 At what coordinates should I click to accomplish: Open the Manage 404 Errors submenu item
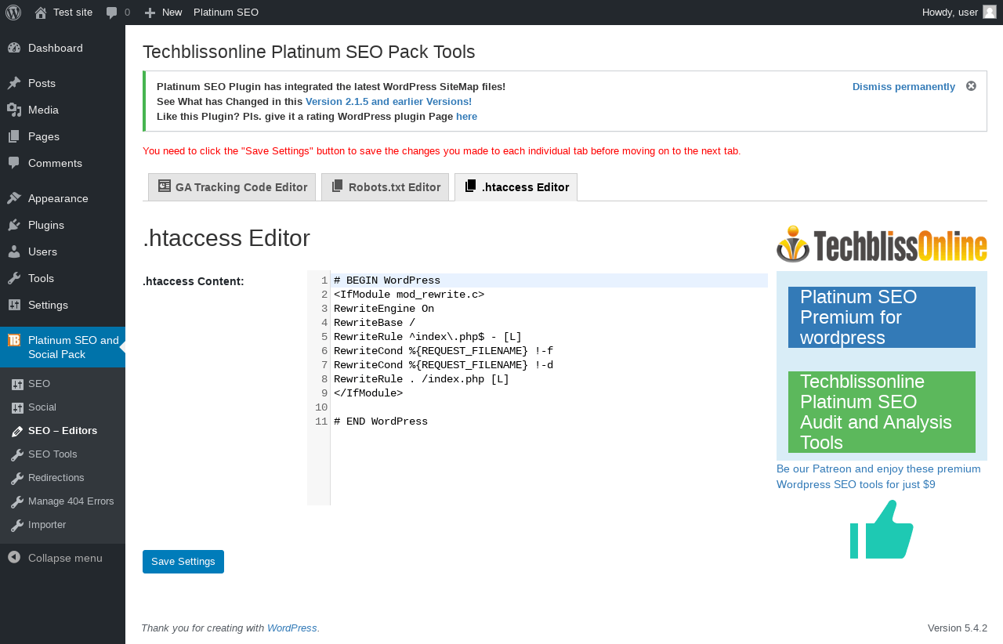[71, 501]
